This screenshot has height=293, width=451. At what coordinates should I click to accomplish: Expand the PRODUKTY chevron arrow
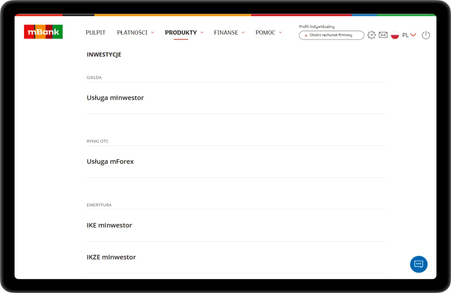[x=202, y=32]
